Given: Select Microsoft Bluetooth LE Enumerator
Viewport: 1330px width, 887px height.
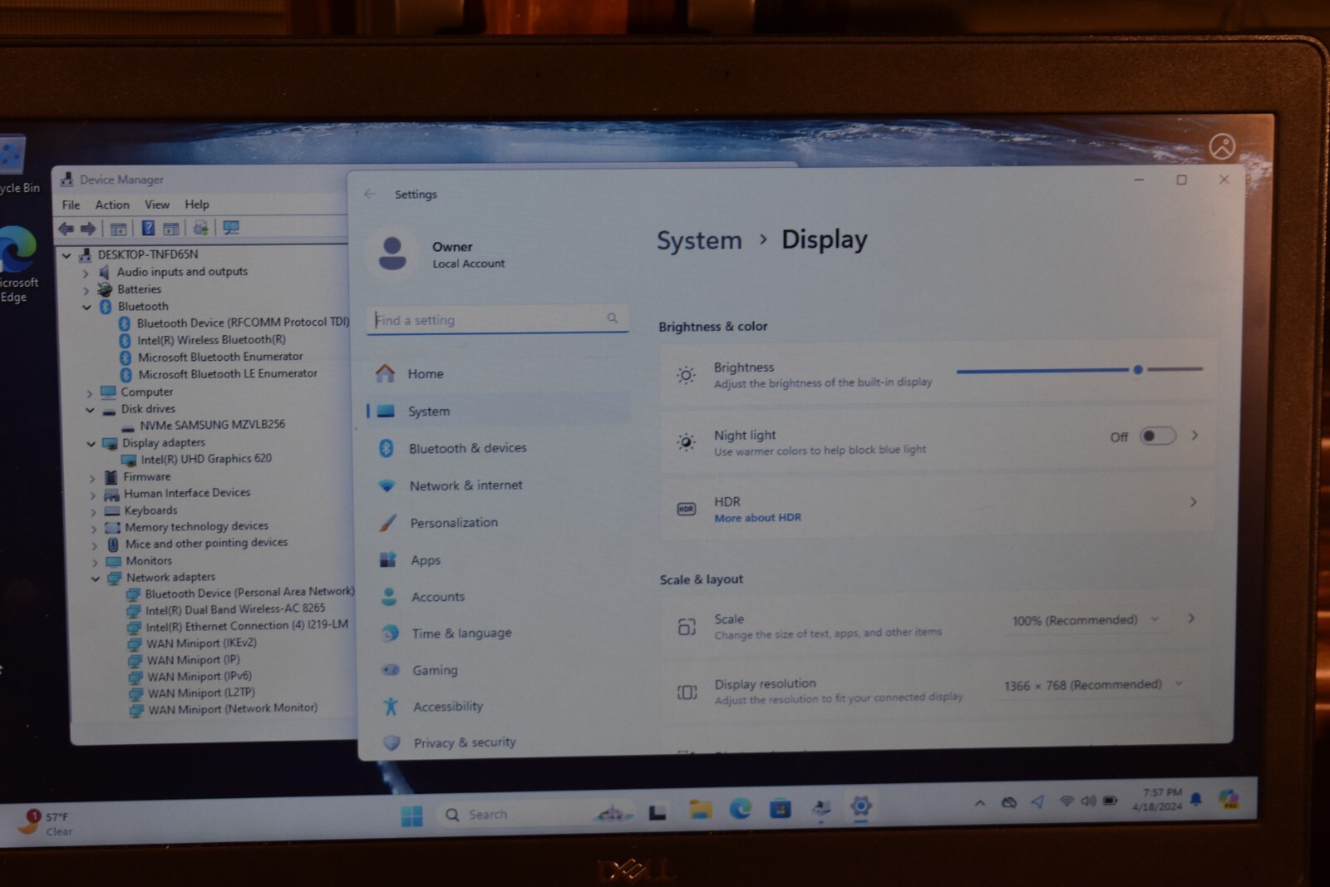Looking at the screenshot, I should pos(228,374).
